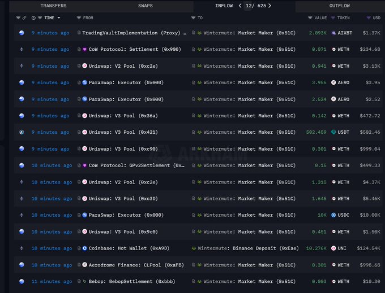Open the chain filter funnel in header
Screen dimensions: 385x293
[x=18, y=18]
